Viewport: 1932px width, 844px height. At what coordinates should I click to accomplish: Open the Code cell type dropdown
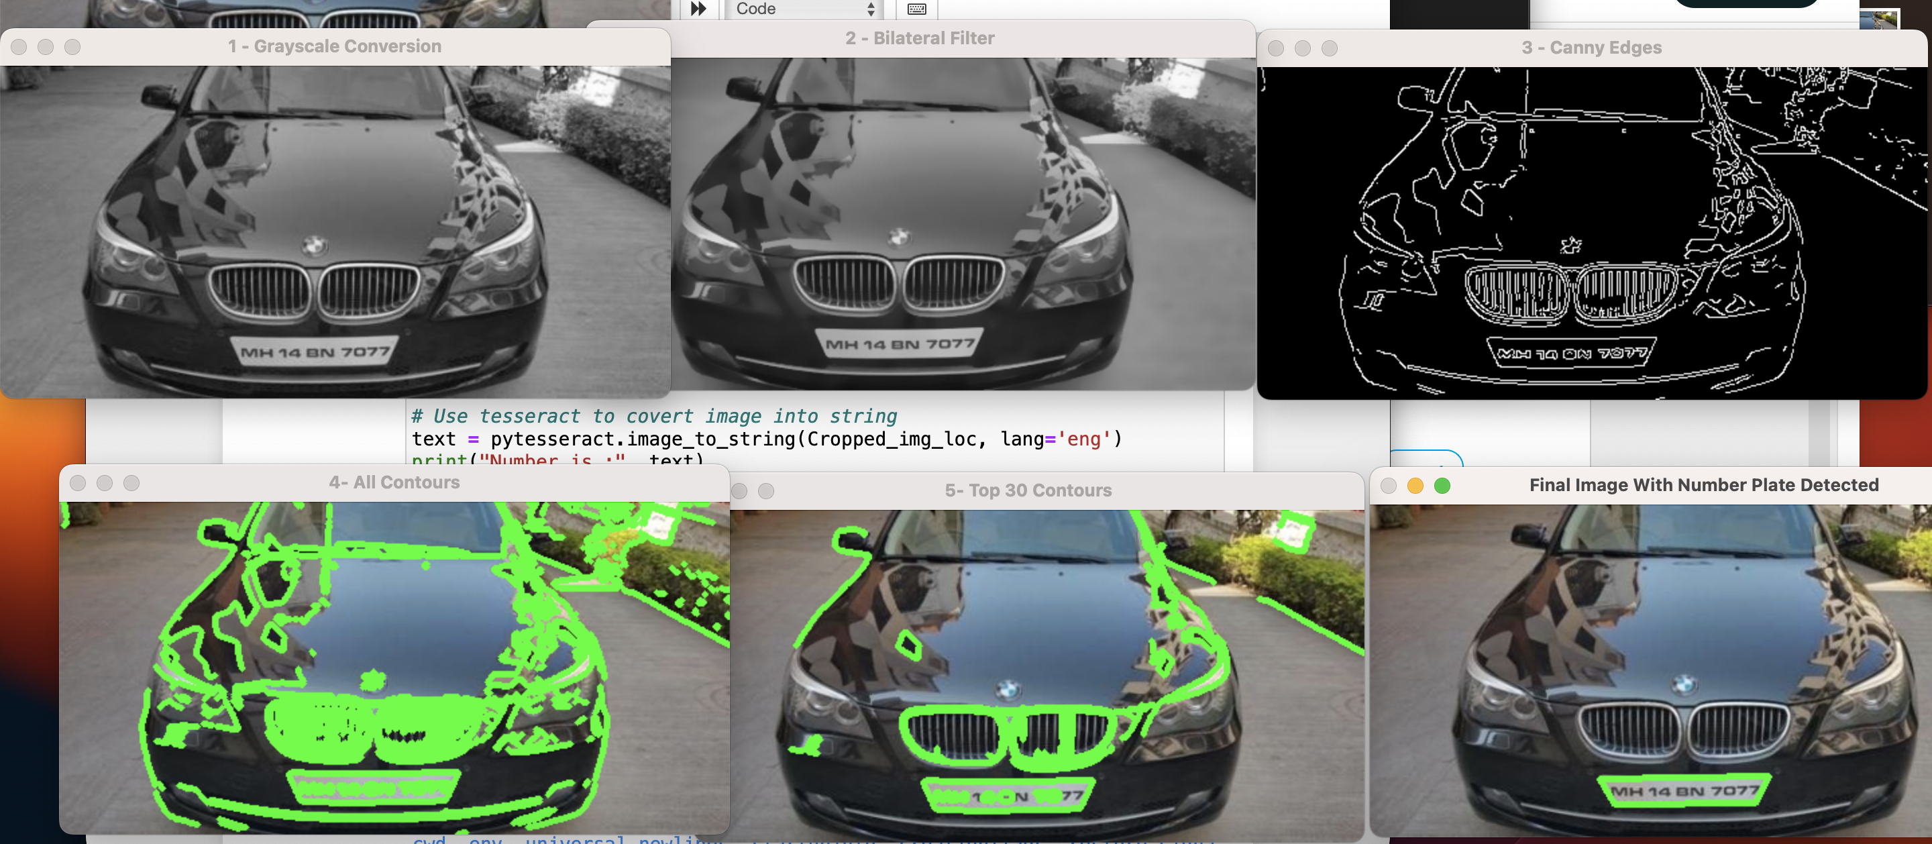tap(804, 8)
